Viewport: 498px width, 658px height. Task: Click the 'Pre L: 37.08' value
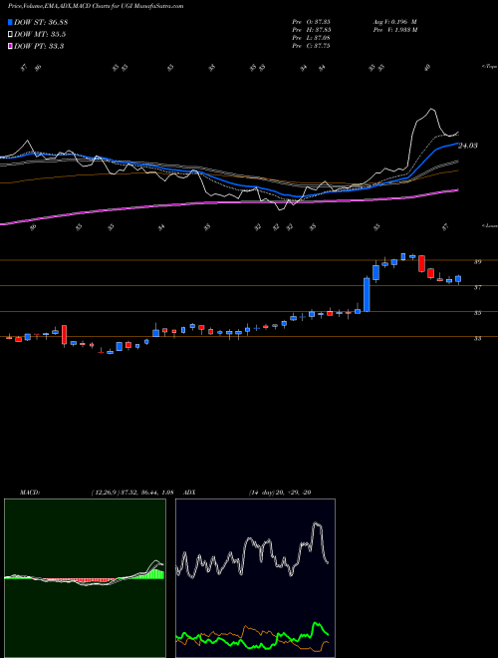pyautogui.click(x=312, y=38)
